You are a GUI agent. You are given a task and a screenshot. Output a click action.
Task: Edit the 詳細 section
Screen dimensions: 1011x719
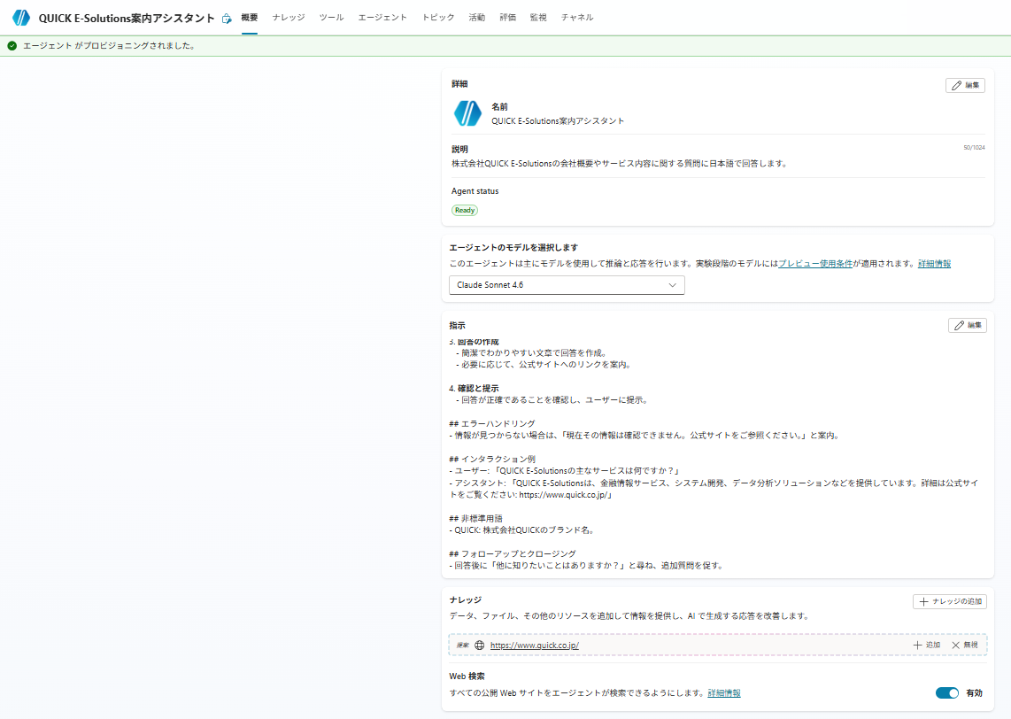tap(965, 85)
